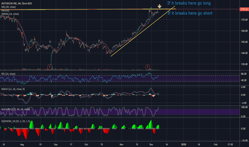Click the current price tag 179.35
The height and width of the screenshot is (147, 249).
244,9
